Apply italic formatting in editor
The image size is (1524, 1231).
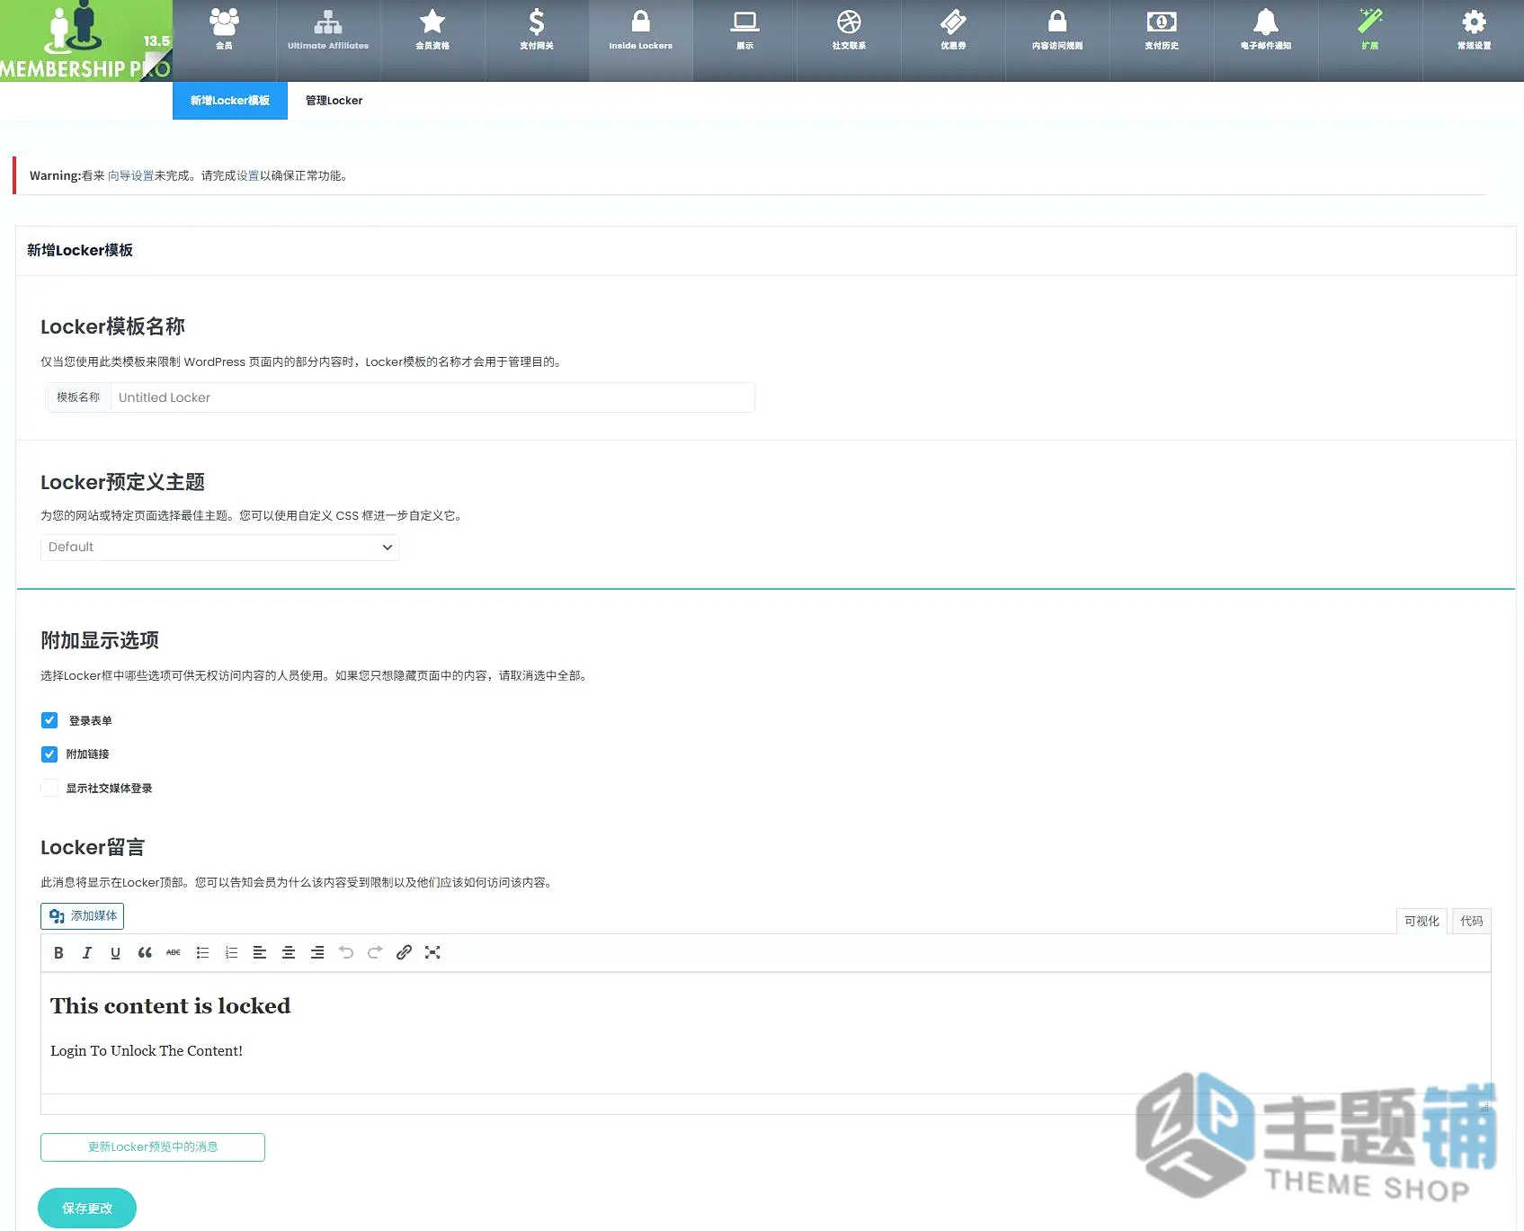[x=87, y=953]
